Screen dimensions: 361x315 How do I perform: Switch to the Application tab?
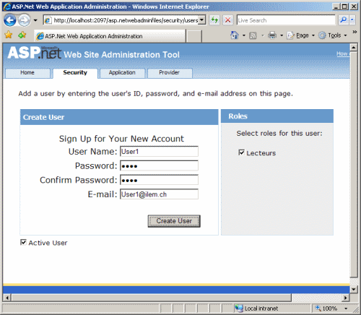122,73
